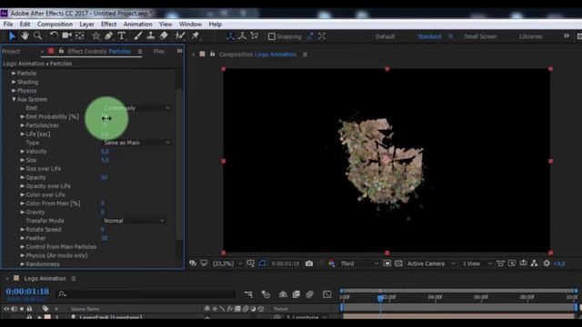Open the Edit menu
The width and height of the screenshot is (582, 327).
pyautogui.click(x=25, y=25)
